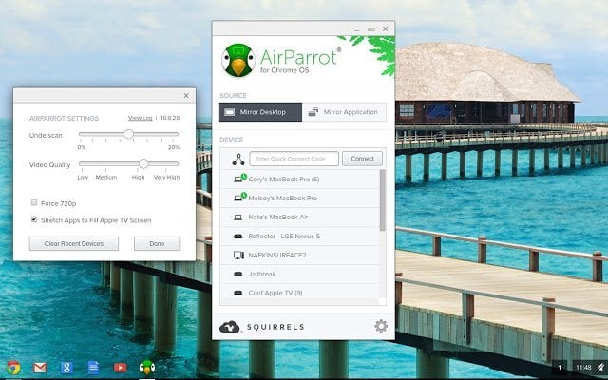This screenshot has height=380, width=608.
Task: Click the Connect button
Action: (x=362, y=159)
